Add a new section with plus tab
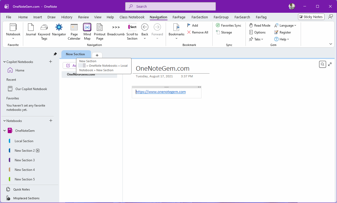Screen dimensions: 337x203 click(x=97, y=55)
